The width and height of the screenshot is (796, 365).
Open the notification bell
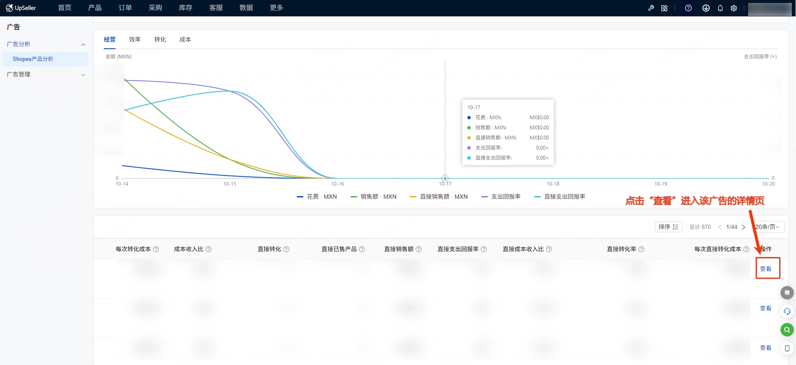coord(720,8)
